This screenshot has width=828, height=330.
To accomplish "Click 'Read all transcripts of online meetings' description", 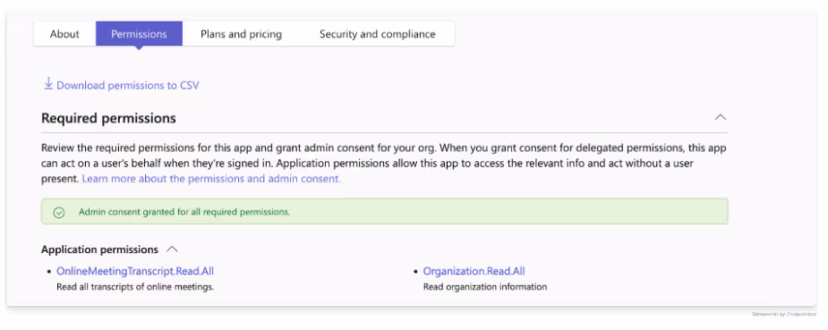I will pyautogui.click(x=135, y=287).
